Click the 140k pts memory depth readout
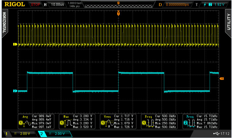The width and height of the screenshot is (232, 138). (75, 6)
